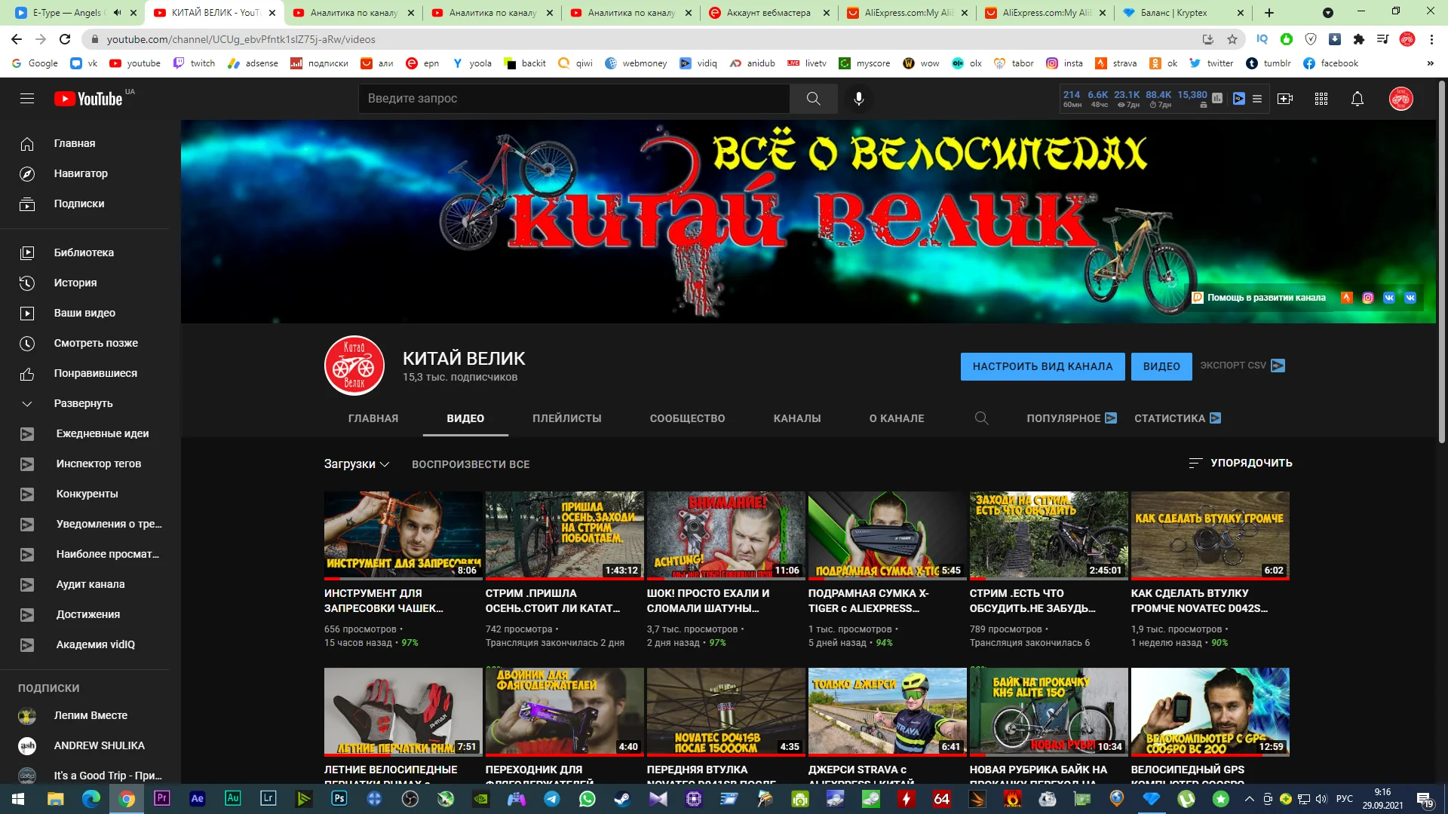Click the search magnifier button
Viewport: 1448px width, 814px height.
(813, 99)
